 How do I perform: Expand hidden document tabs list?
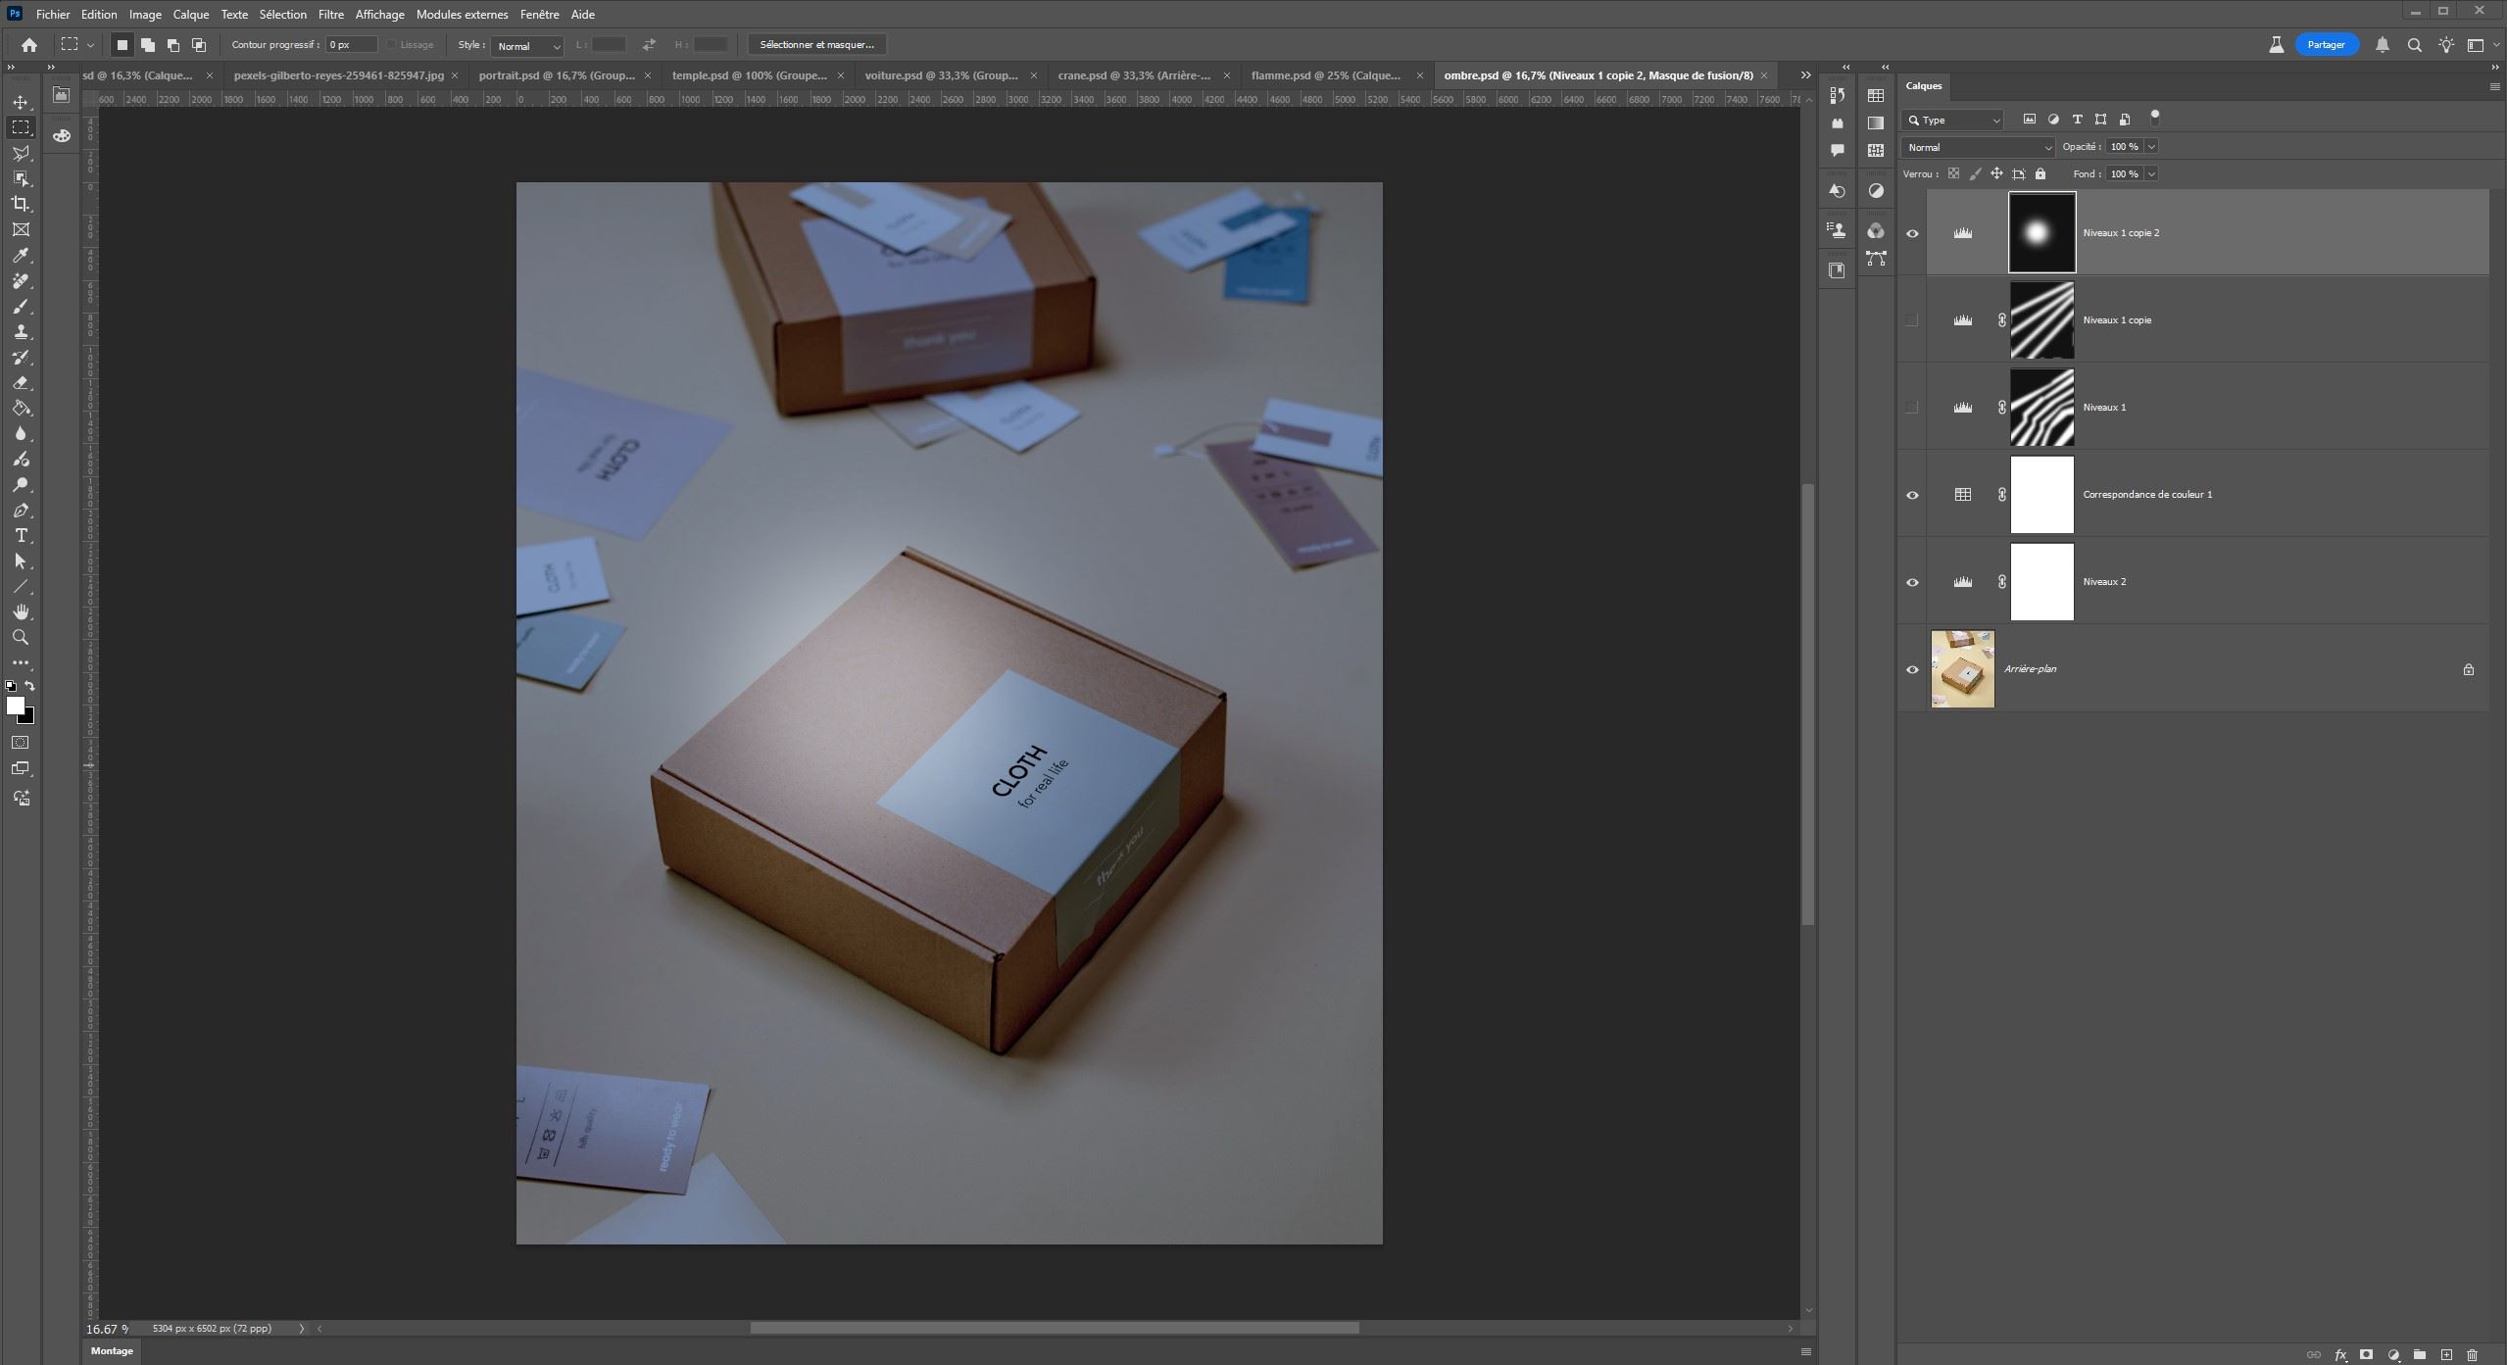point(1805,75)
